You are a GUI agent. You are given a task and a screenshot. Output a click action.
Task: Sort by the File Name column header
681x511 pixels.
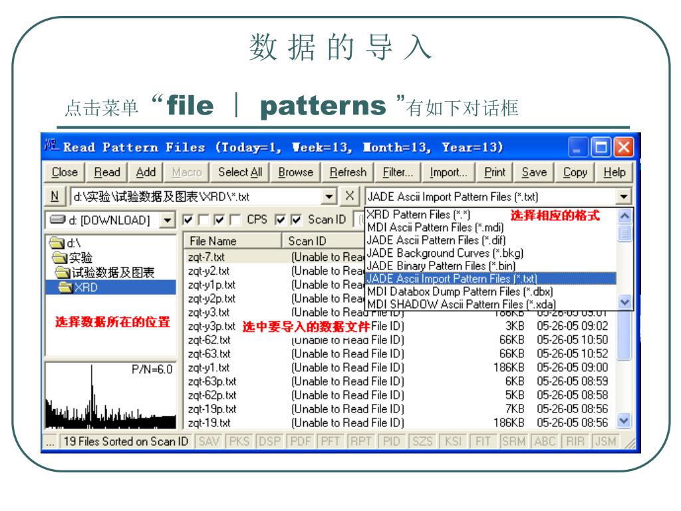(233, 241)
